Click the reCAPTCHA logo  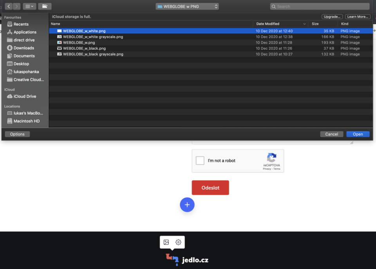(272, 157)
